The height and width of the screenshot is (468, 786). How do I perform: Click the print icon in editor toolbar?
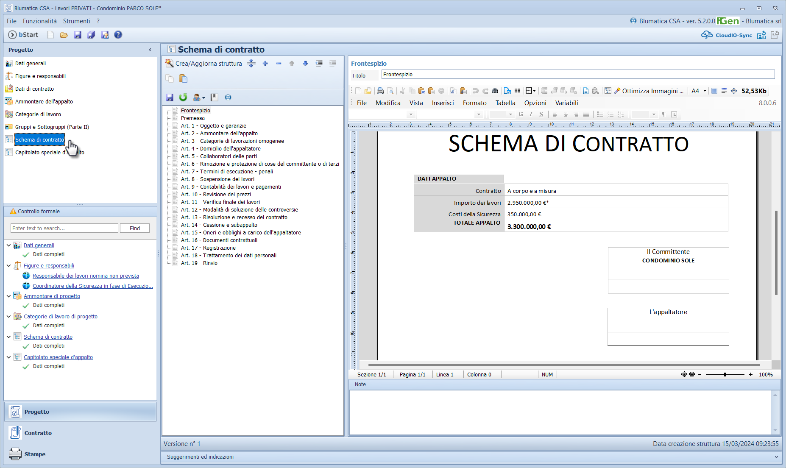(x=380, y=91)
